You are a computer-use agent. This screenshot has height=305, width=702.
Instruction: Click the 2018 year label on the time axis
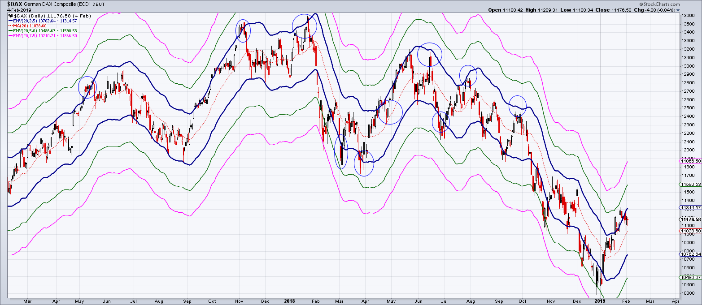coord(289,301)
